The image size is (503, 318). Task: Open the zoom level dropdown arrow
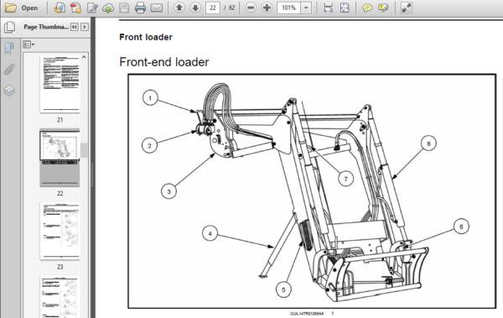click(x=306, y=8)
